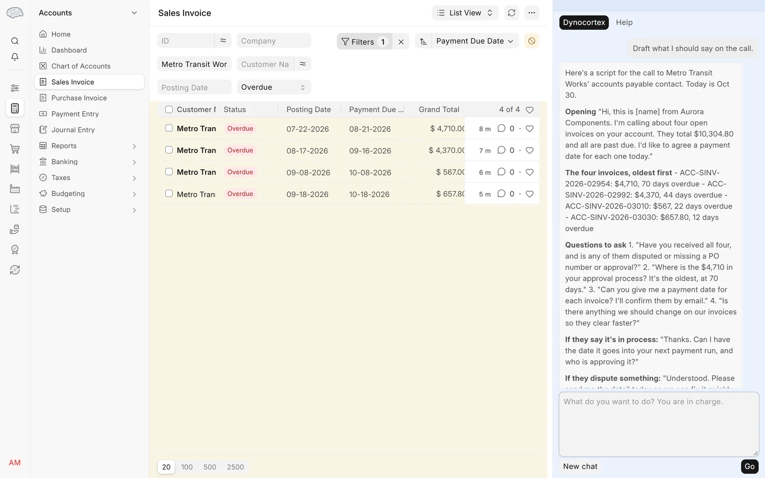Open the Overdue status filter dropdown
Screen dimensions: 765x478
pos(274,87)
